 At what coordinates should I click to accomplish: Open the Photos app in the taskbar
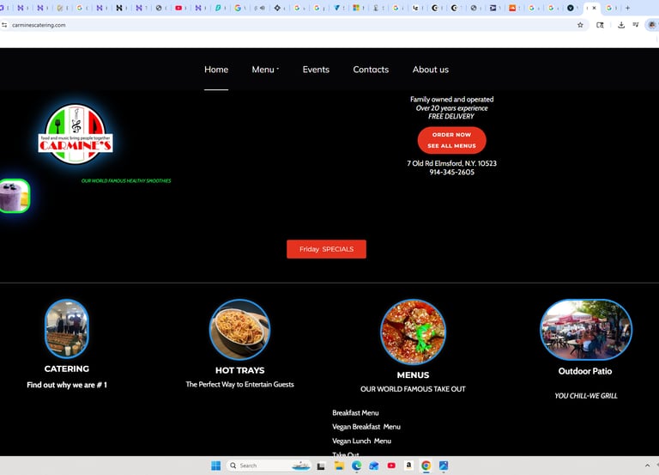[x=444, y=466]
